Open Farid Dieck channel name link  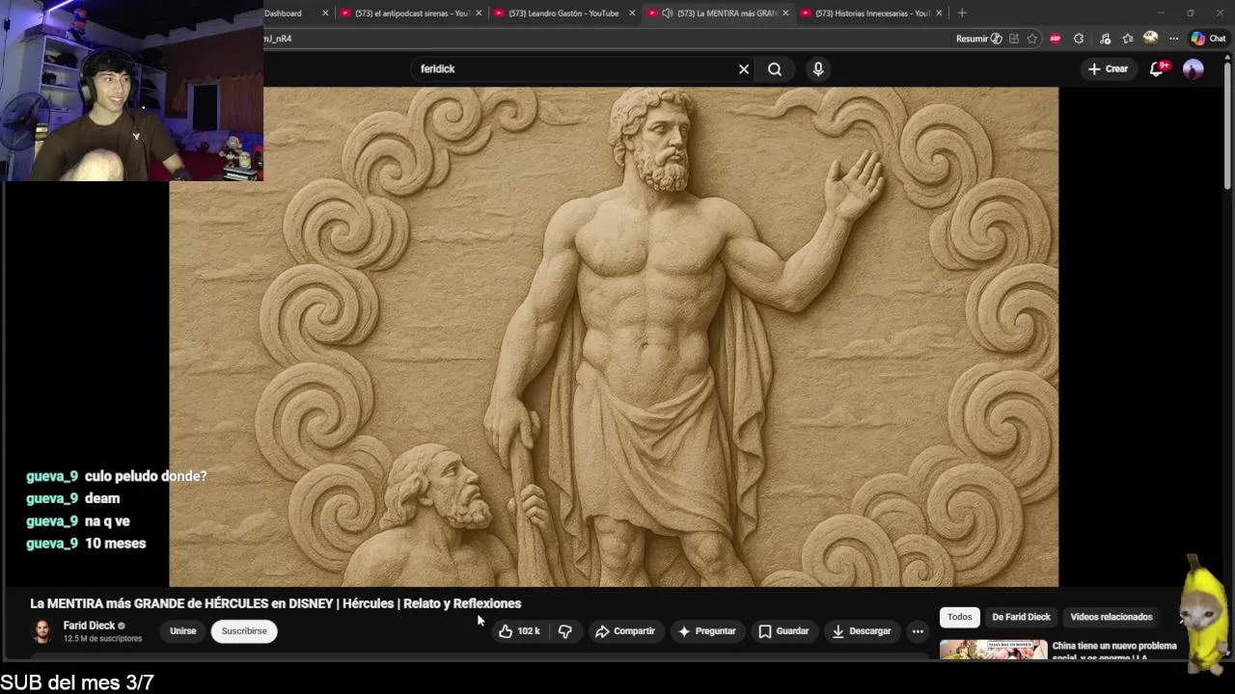89,626
